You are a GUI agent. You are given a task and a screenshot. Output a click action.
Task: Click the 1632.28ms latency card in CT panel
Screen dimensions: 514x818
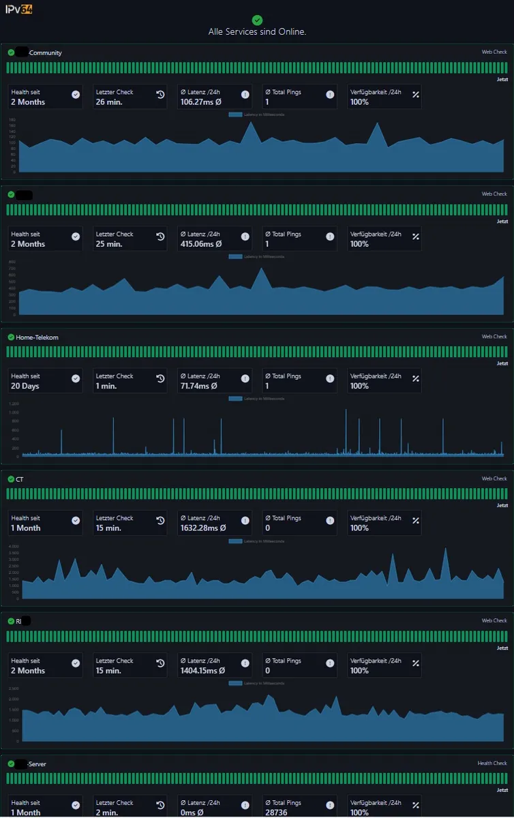pyautogui.click(x=215, y=523)
